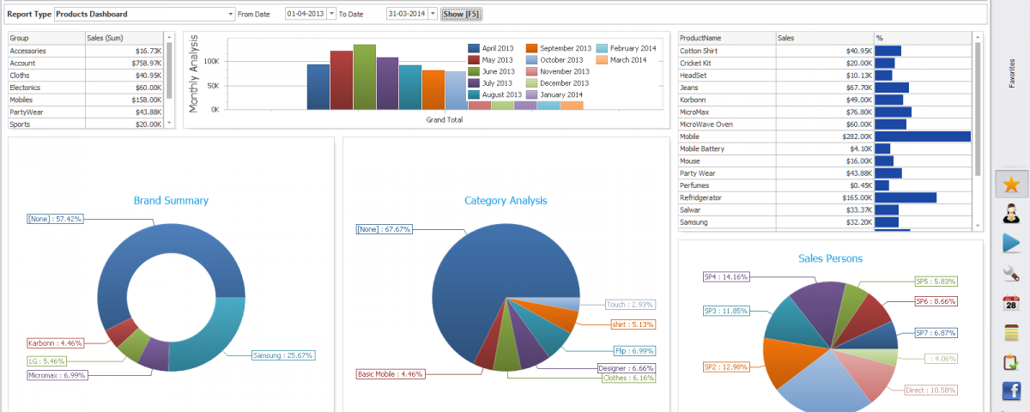Click the Show [F5] button

click(461, 14)
